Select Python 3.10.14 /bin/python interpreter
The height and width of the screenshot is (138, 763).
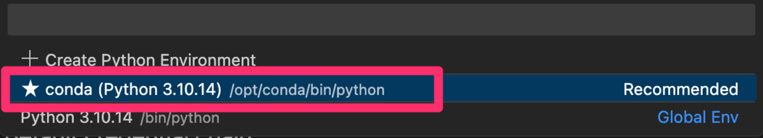coord(382,117)
